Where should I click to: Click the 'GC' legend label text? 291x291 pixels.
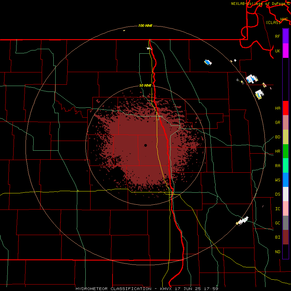coord(278,223)
